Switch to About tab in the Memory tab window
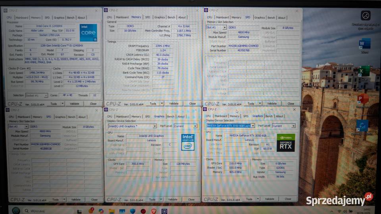This screenshot has height=214, width=381. 182,17
